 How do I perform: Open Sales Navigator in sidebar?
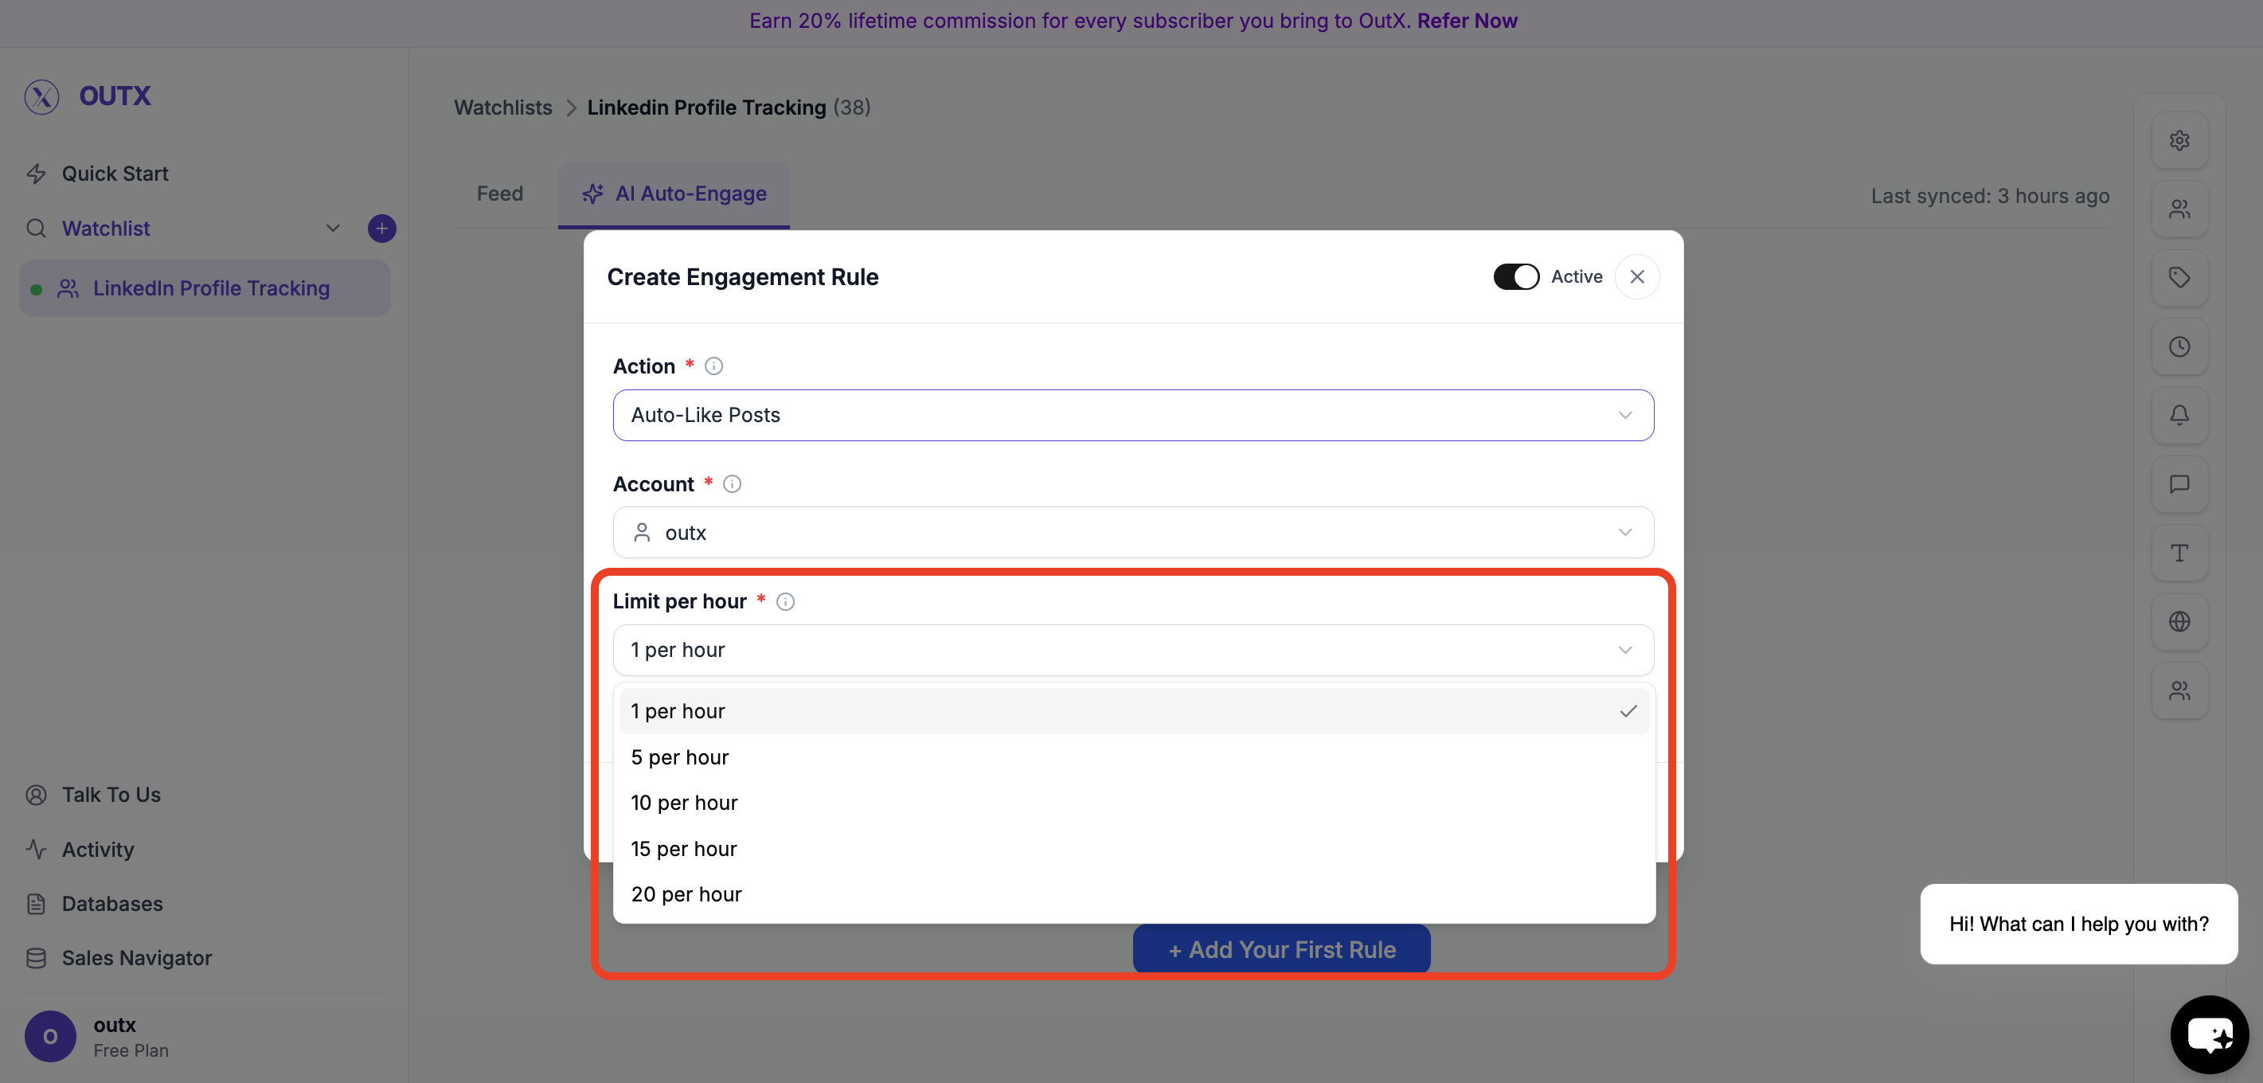click(x=136, y=957)
